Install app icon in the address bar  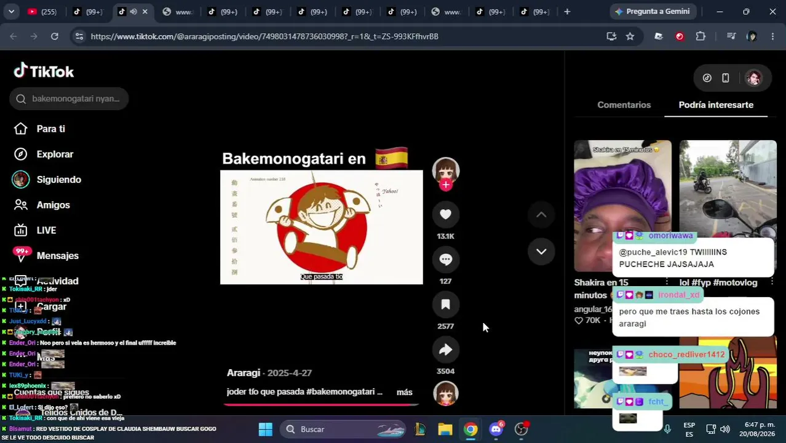click(x=611, y=36)
